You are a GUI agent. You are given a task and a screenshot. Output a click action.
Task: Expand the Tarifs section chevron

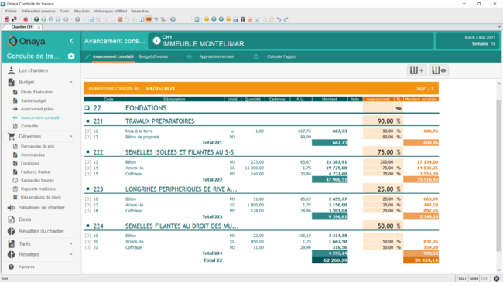point(71,244)
